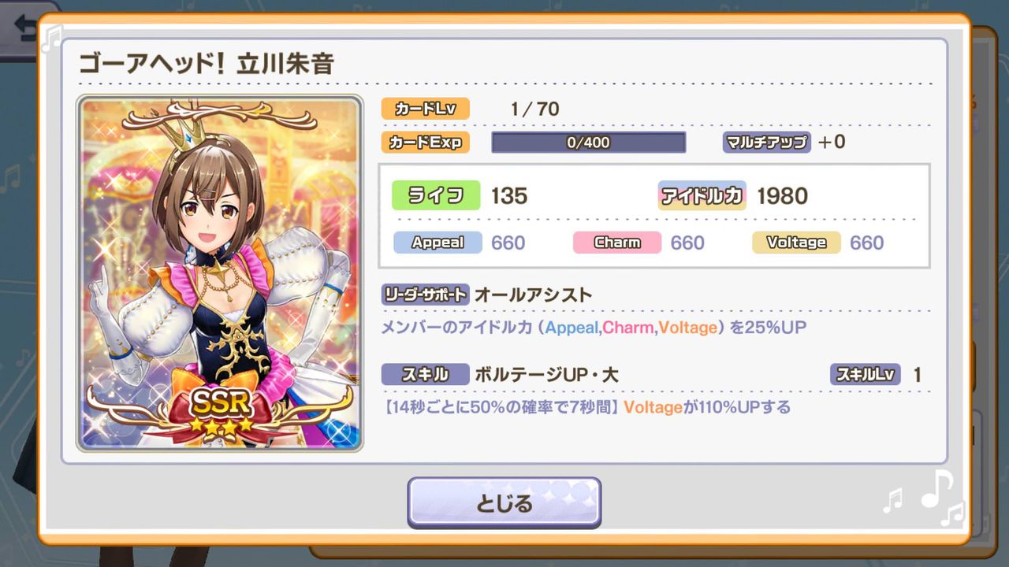Click the card title ゴーアヘッド! 立川朱音

[x=206, y=63]
